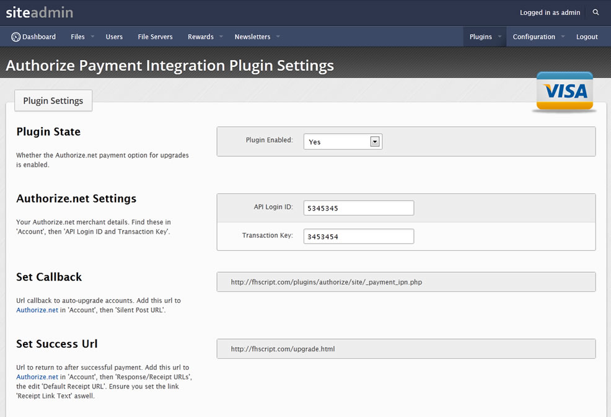Click the Logout link
The width and height of the screenshot is (611, 417).
click(x=587, y=37)
